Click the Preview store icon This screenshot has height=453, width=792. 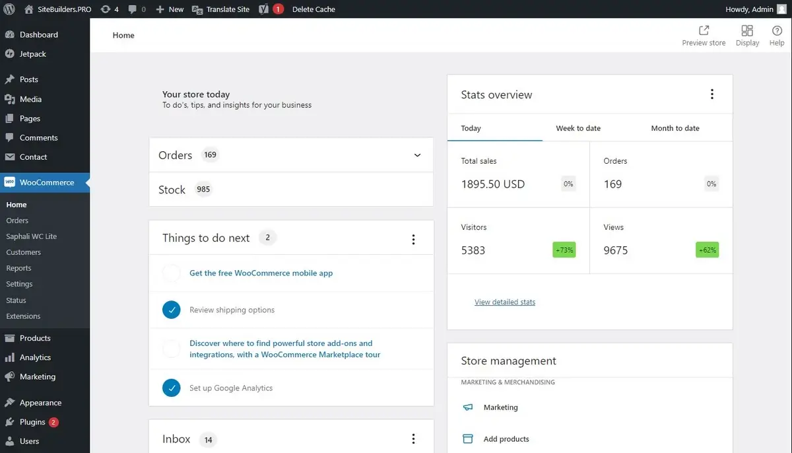coord(704,30)
